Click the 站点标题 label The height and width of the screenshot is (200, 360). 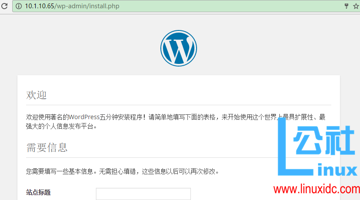(x=38, y=192)
